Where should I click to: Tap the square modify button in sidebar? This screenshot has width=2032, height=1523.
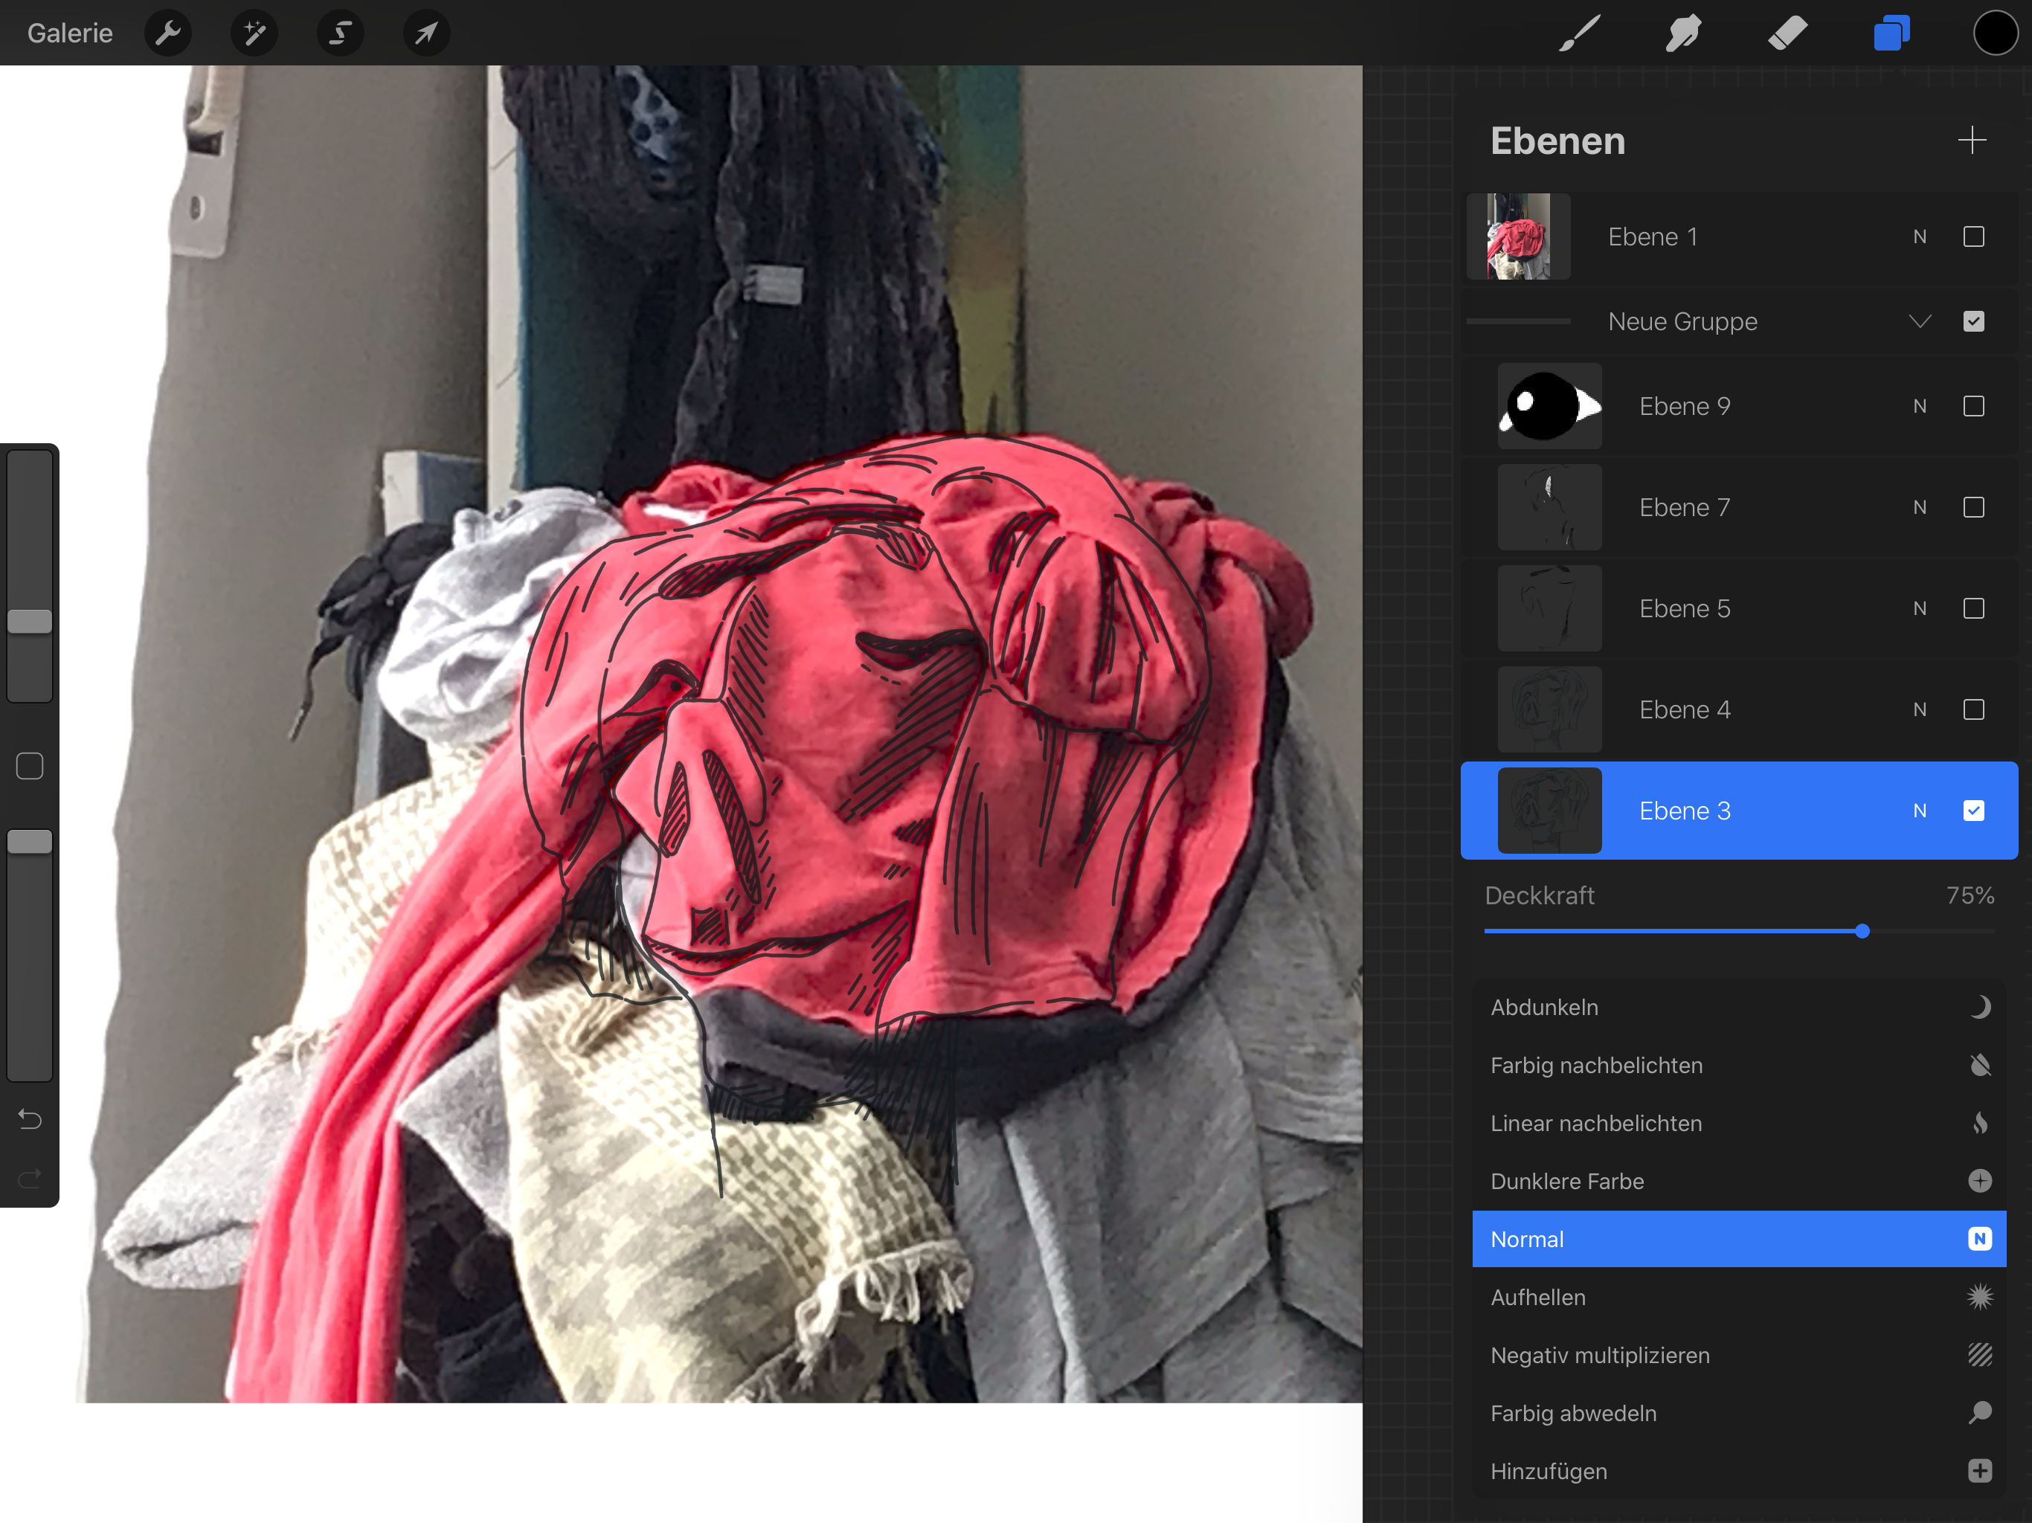pos(30,766)
